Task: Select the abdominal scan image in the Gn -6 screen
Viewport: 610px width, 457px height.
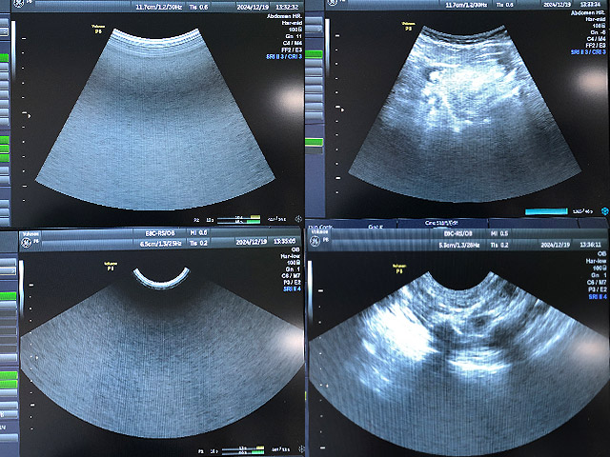Action: click(465, 114)
